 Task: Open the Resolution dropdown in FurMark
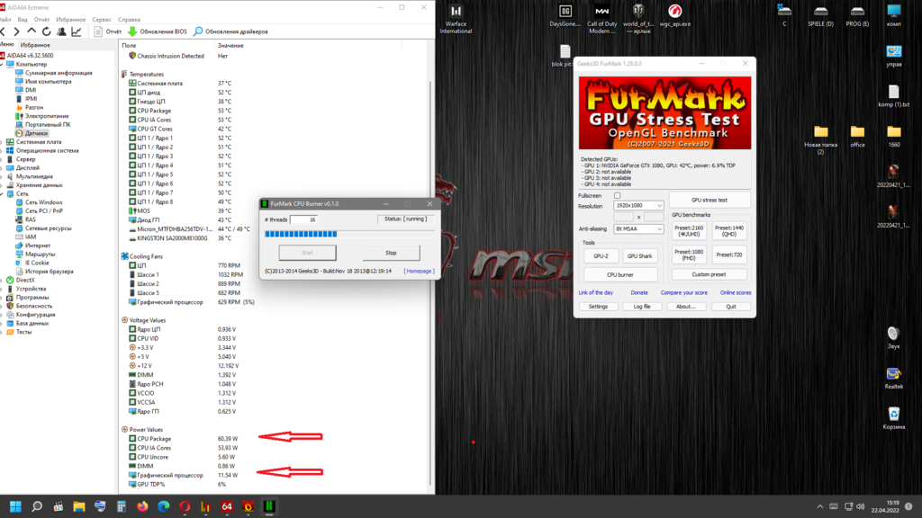pyautogui.click(x=638, y=206)
